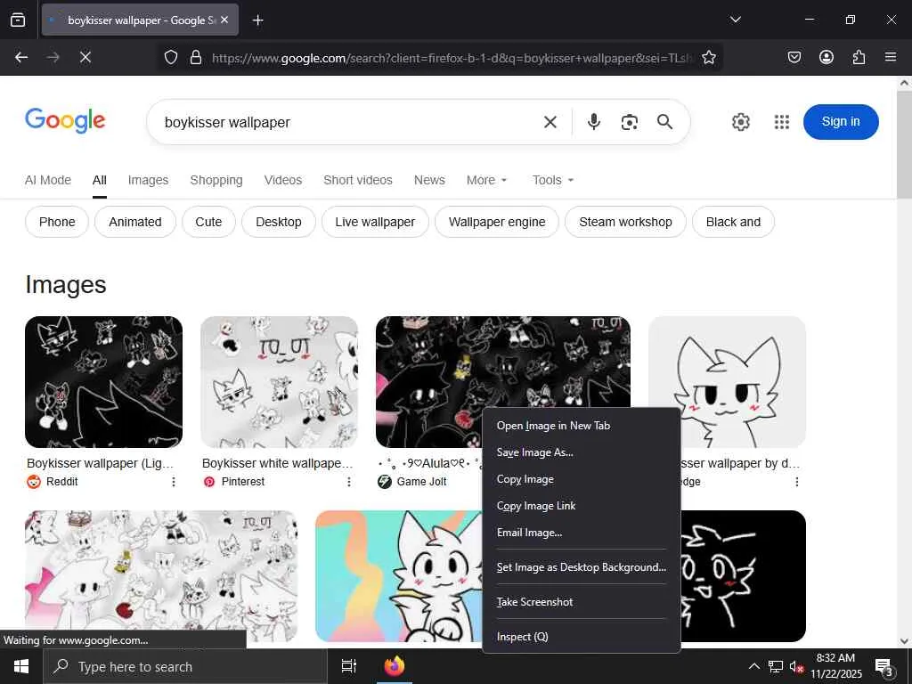Viewport: 912px width, 684px height.
Task: Save page to Pocket
Action: coord(794,57)
